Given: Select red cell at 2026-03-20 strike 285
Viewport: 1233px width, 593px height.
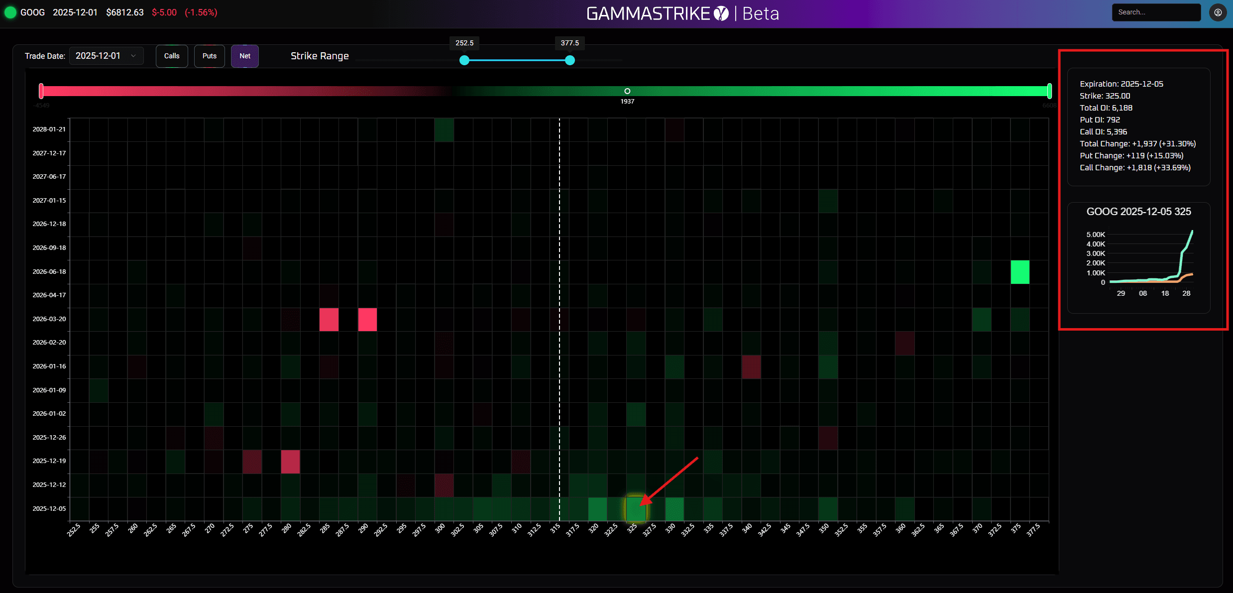Looking at the screenshot, I should (x=329, y=319).
